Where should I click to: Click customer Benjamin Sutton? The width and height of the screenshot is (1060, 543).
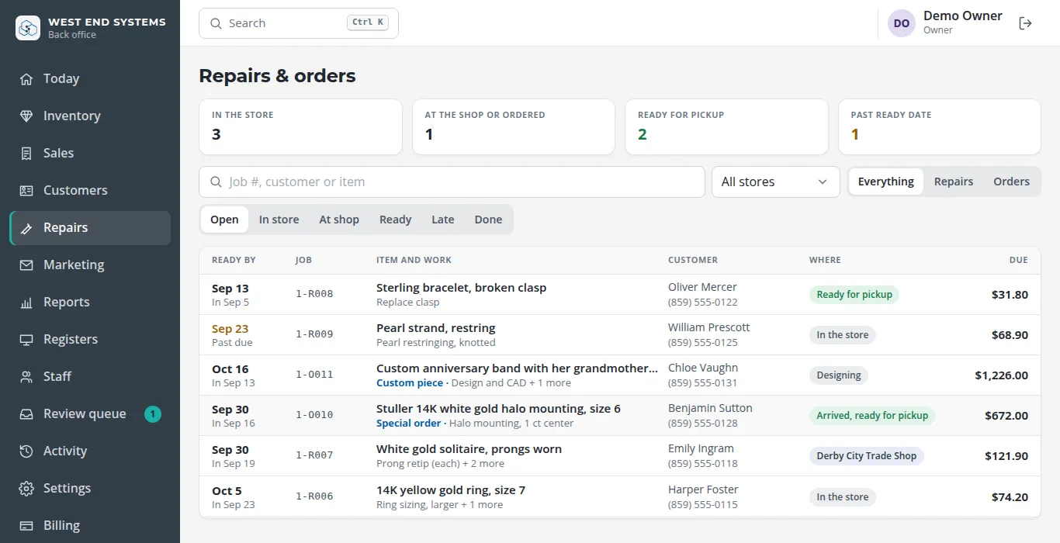click(710, 408)
